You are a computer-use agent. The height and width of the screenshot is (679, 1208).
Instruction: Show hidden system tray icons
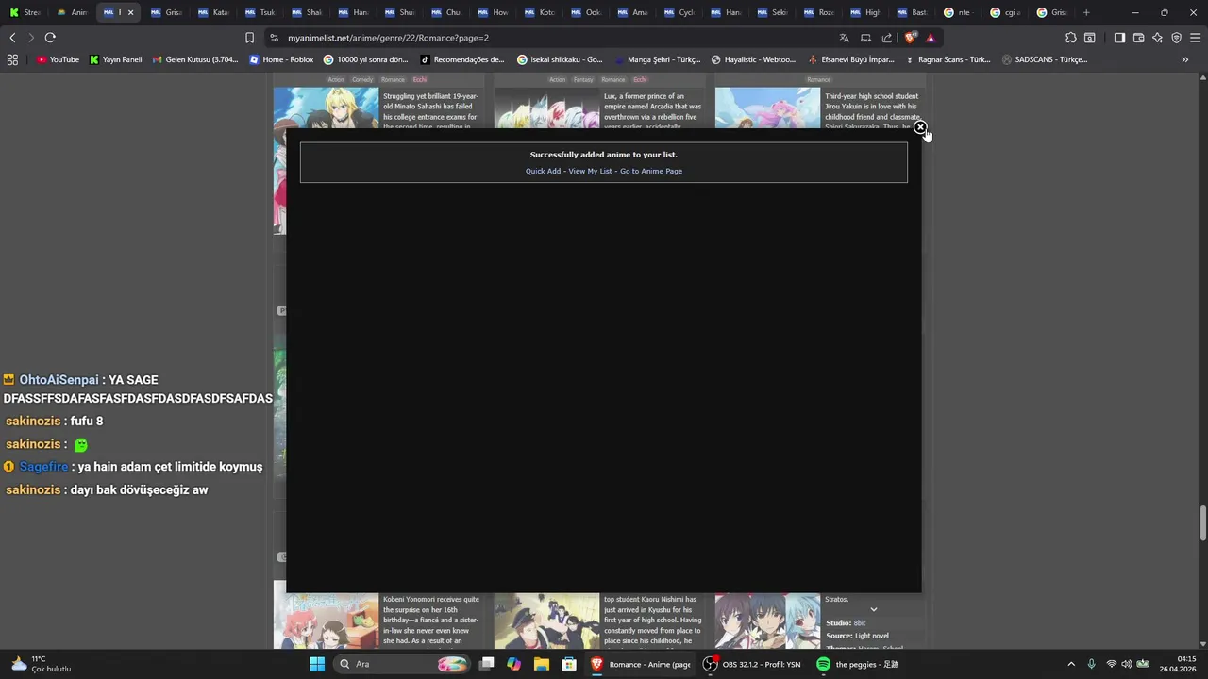click(1070, 664)
